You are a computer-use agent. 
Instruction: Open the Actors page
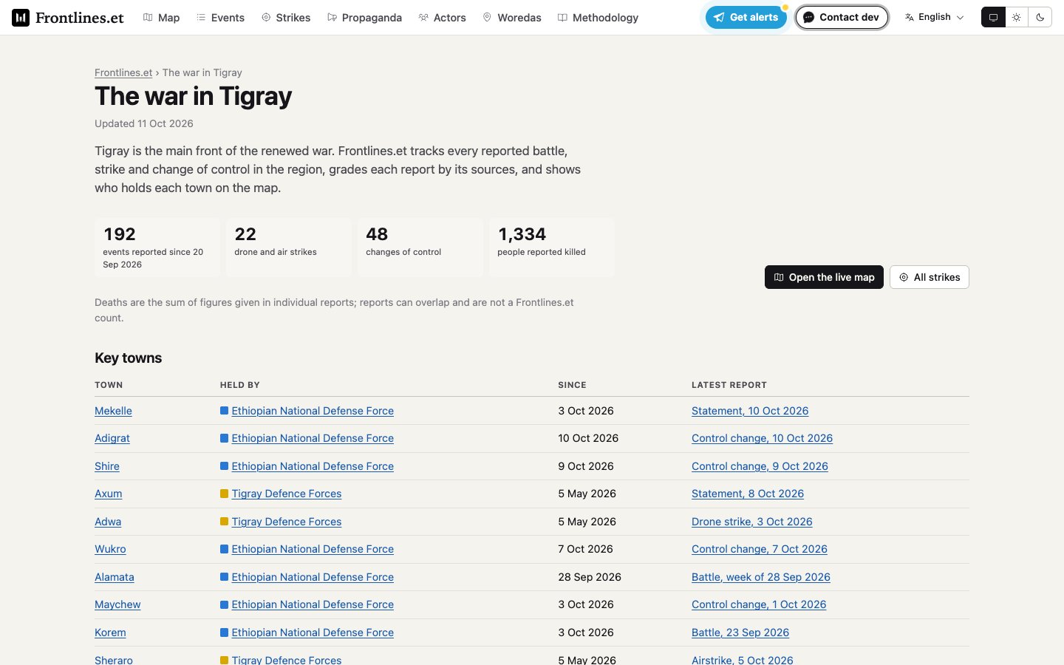click(442, 18)
